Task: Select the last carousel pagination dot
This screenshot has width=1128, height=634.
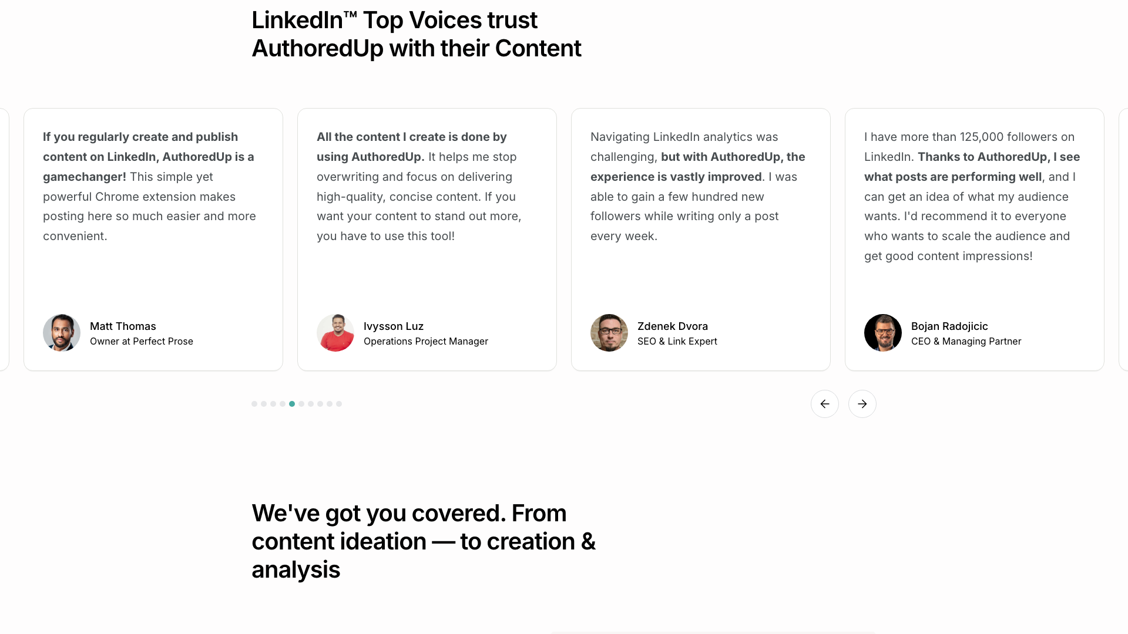Action: pyautogui.click(x=339, y=404)
